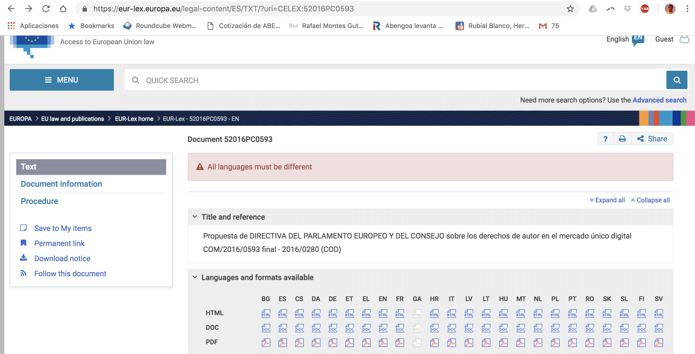The height and width of the screenshot is (354, 695).
Task: Focus the Quick Search input field
Action: (x=395, y=80)
